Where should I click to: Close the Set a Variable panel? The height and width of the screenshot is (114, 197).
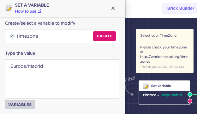(x=113, y=8)
